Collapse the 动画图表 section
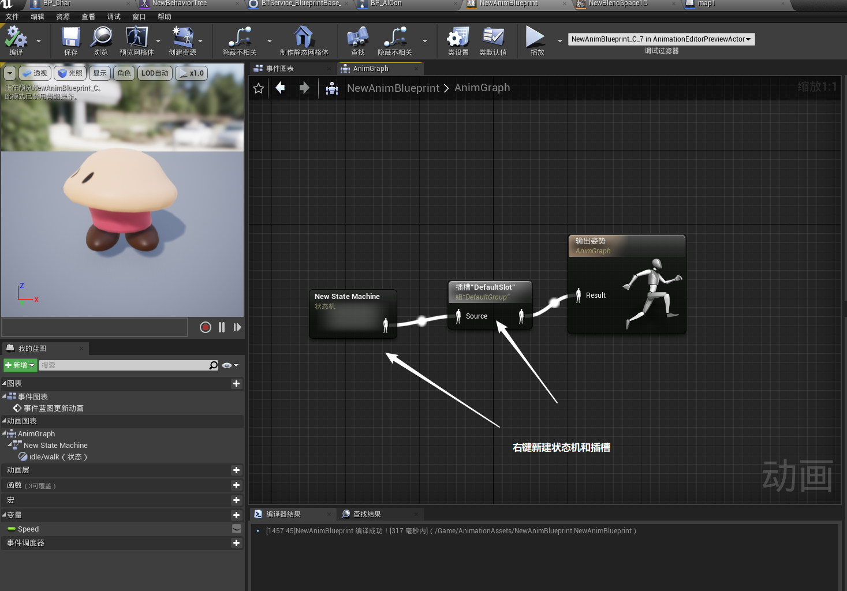The image size is (847, 591). pyautogui.click(x=4, y=421)
